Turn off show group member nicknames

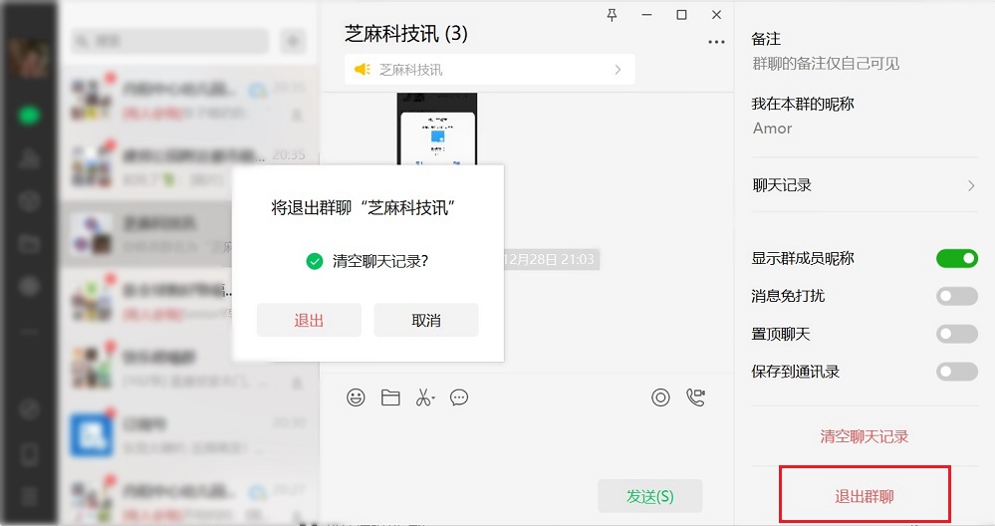coord(957,258)
